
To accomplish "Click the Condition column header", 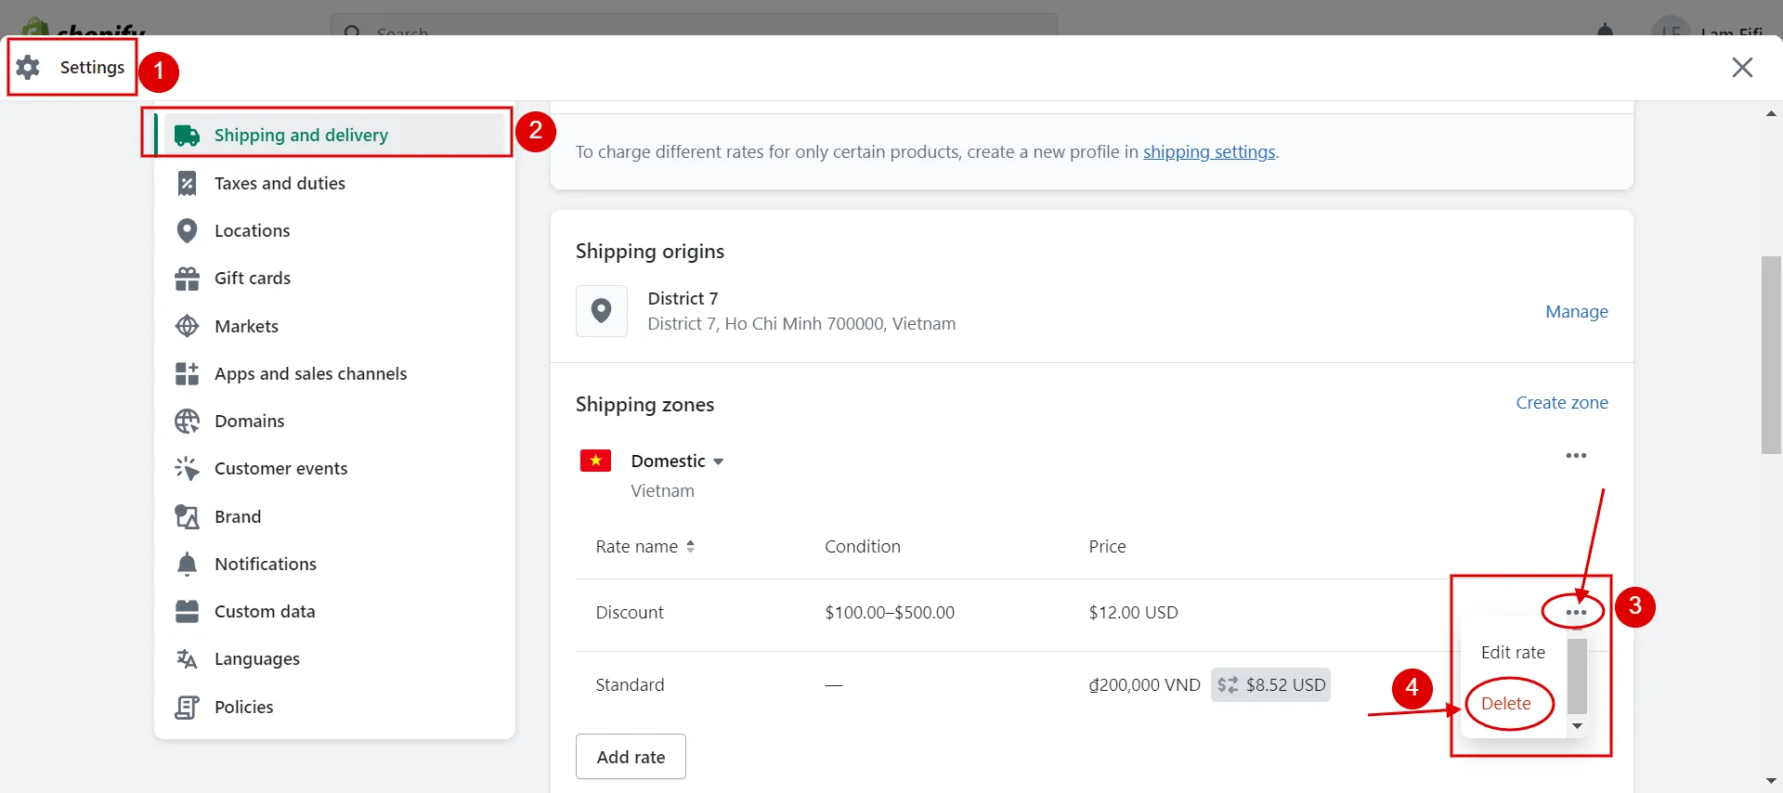I will click(x=862, y=547).
